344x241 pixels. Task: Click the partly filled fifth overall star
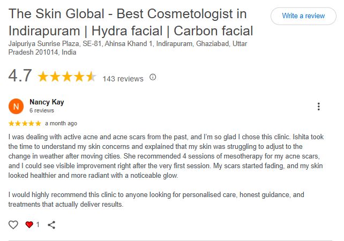coord(91,77)
